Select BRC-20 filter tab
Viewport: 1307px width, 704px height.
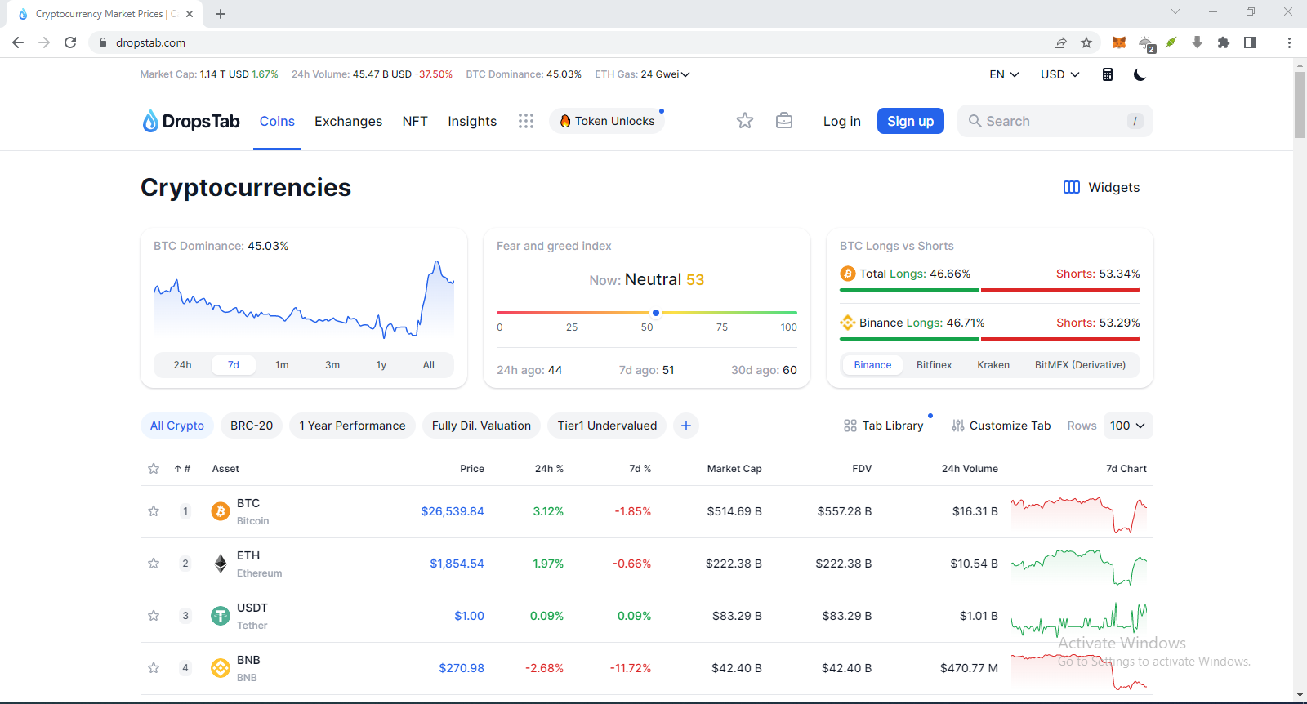click(x=252, y=426)
